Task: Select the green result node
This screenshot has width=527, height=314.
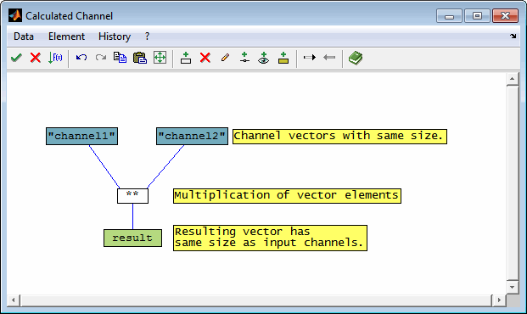Action: click(x=132, y=238)
